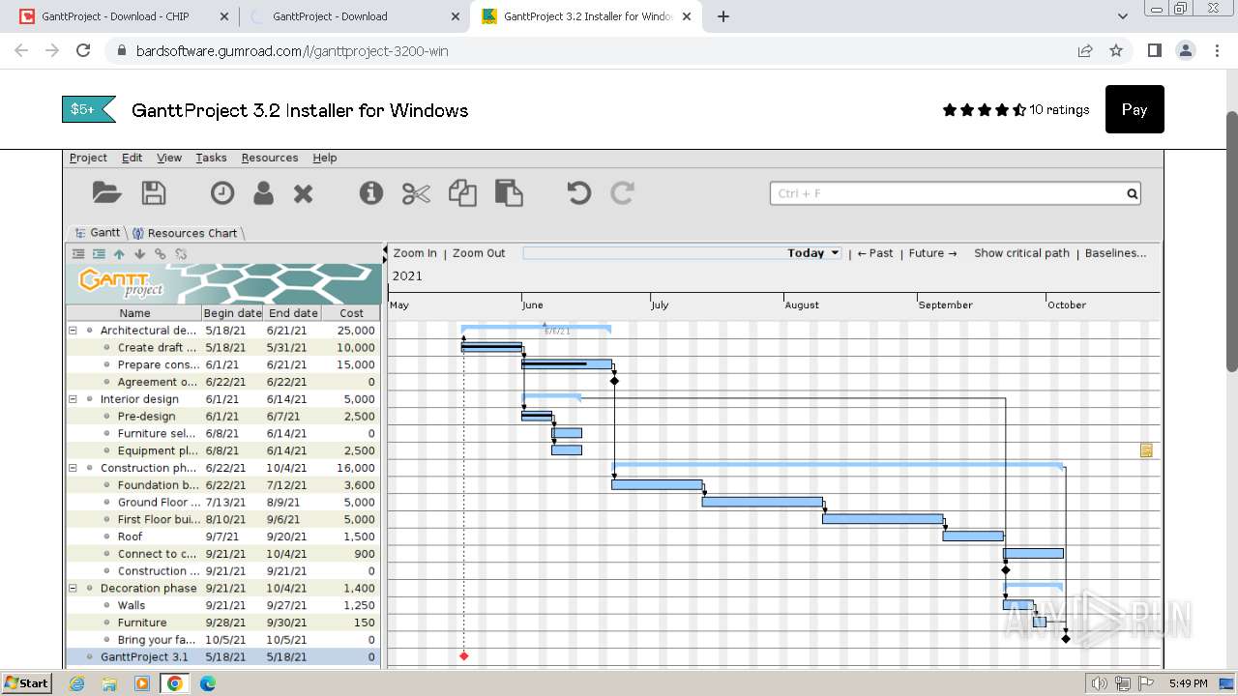Open the View menu
Screen dimensions: 1238x696
(x=169, y=158)
